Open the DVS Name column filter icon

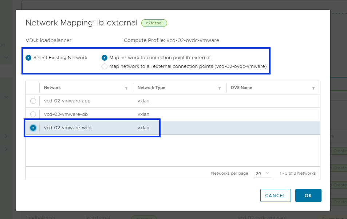314,88
